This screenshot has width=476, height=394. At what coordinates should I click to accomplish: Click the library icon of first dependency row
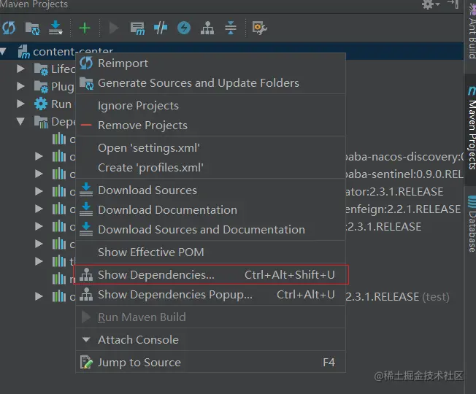pos(59,139)
